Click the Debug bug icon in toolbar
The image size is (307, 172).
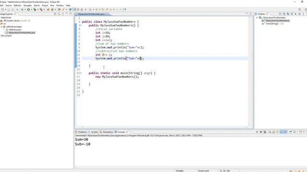22,10
